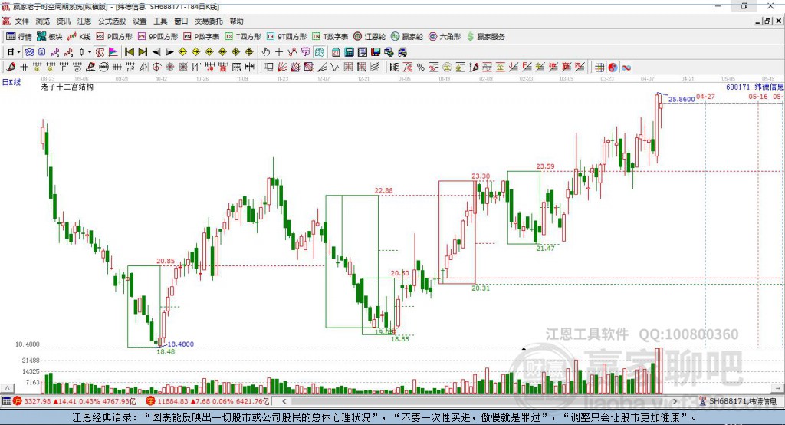Expand panel with bottom-left up triangle

[x=8, y=388]
